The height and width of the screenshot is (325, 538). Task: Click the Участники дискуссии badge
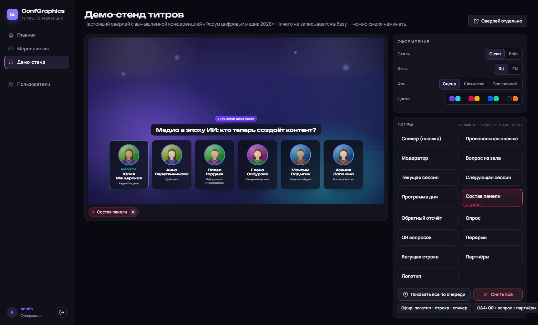pyautogui.click(x=236, y=119)
